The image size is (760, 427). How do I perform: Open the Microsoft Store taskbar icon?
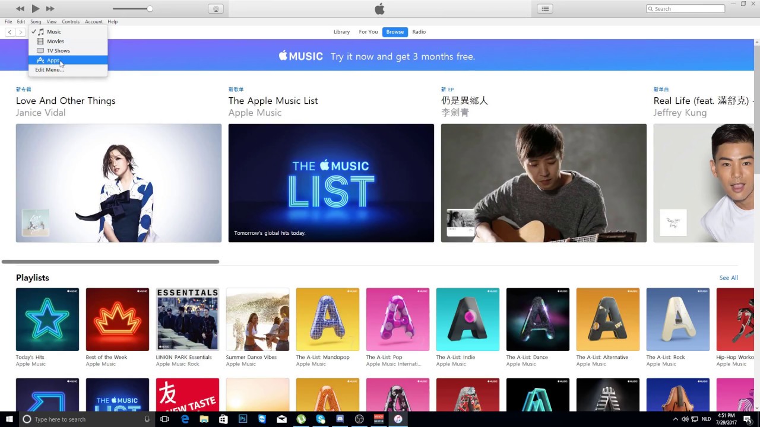[223, 419]
